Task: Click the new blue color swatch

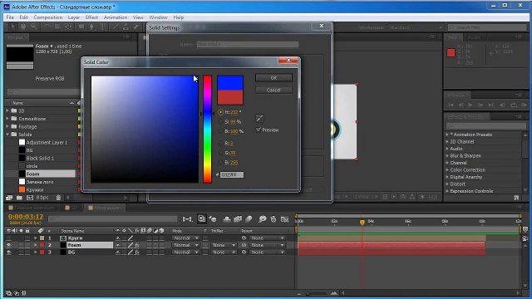Action: tap(230, 83)
